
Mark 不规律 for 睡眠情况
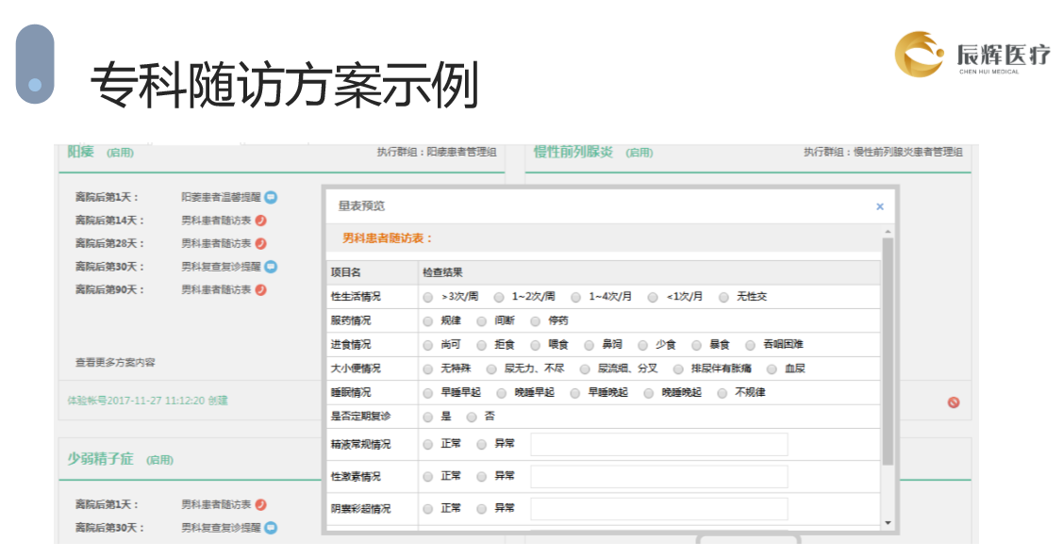pyautogui.click(x=723, y=393)
